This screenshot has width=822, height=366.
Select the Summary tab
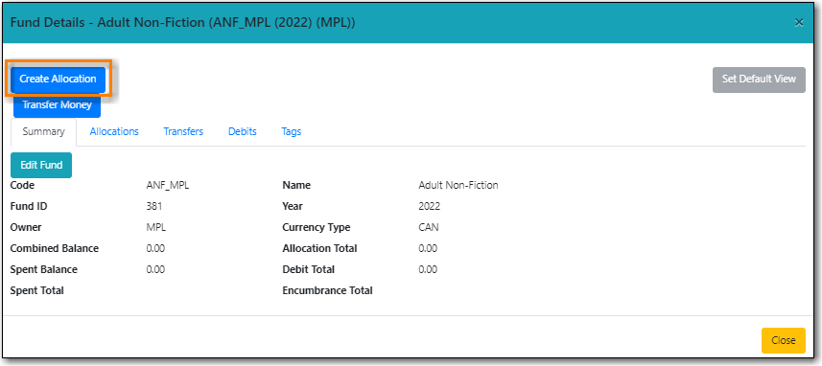(x=43, y=132)
